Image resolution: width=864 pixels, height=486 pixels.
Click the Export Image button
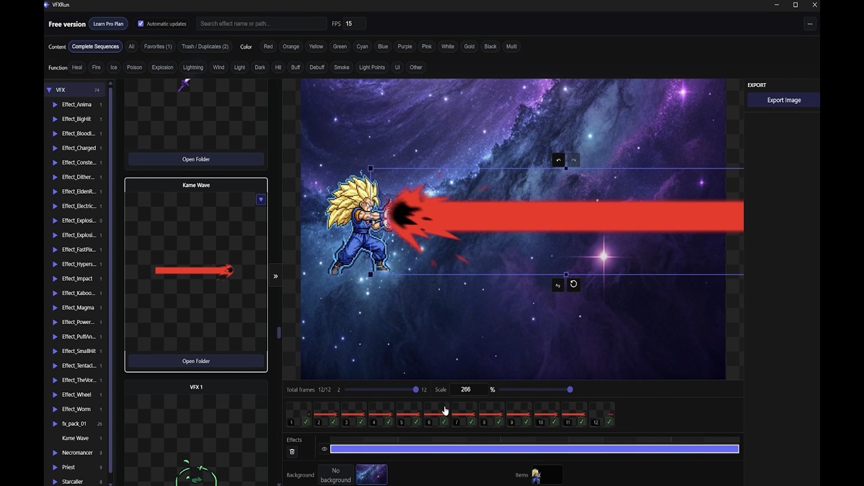click(x=784, y=100)
